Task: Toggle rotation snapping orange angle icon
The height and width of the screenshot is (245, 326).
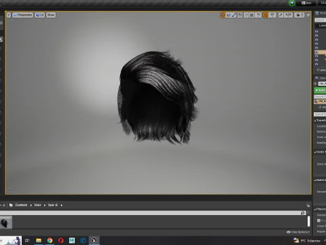Action: 265,15
